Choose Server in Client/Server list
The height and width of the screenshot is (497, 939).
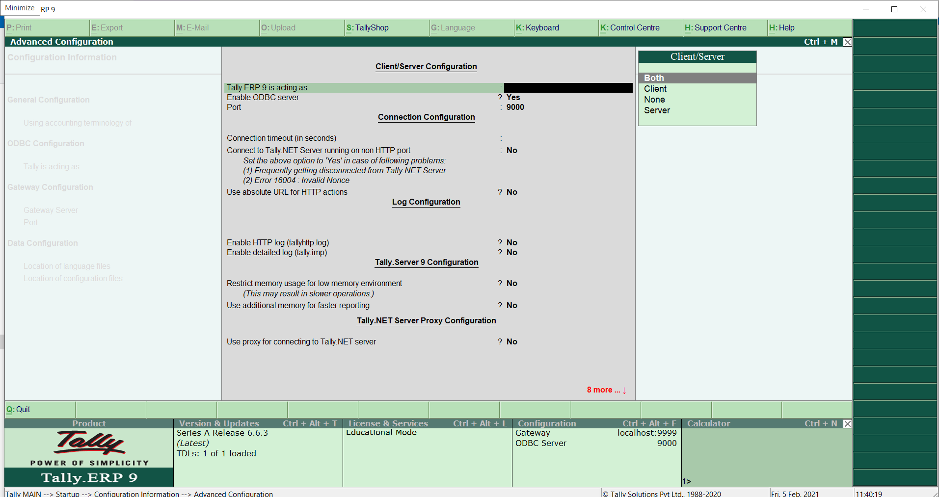697,110
